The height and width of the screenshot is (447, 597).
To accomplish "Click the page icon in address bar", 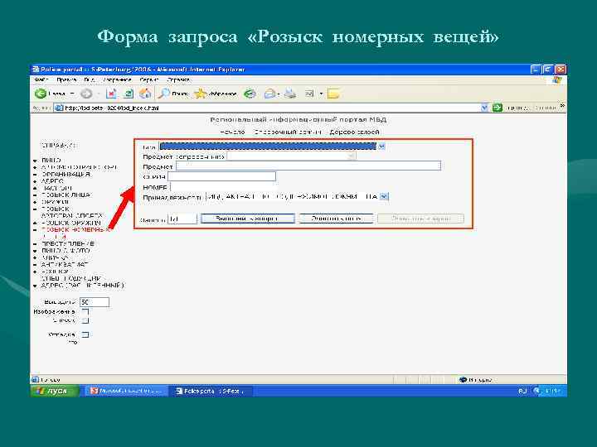I will tap(59, 108).
